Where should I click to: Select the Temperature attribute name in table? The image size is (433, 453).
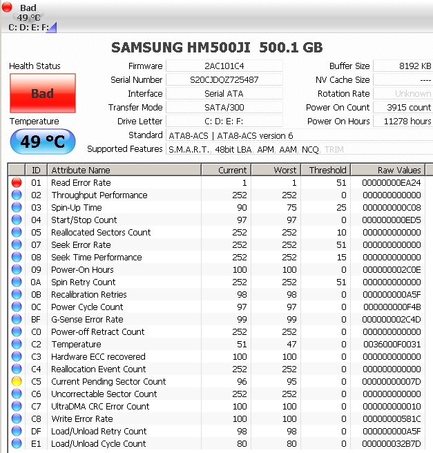click(76, 344)
